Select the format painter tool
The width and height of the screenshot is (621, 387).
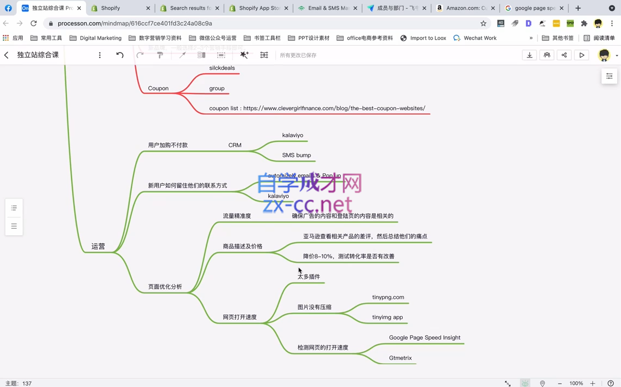click(x=160, y=55)
